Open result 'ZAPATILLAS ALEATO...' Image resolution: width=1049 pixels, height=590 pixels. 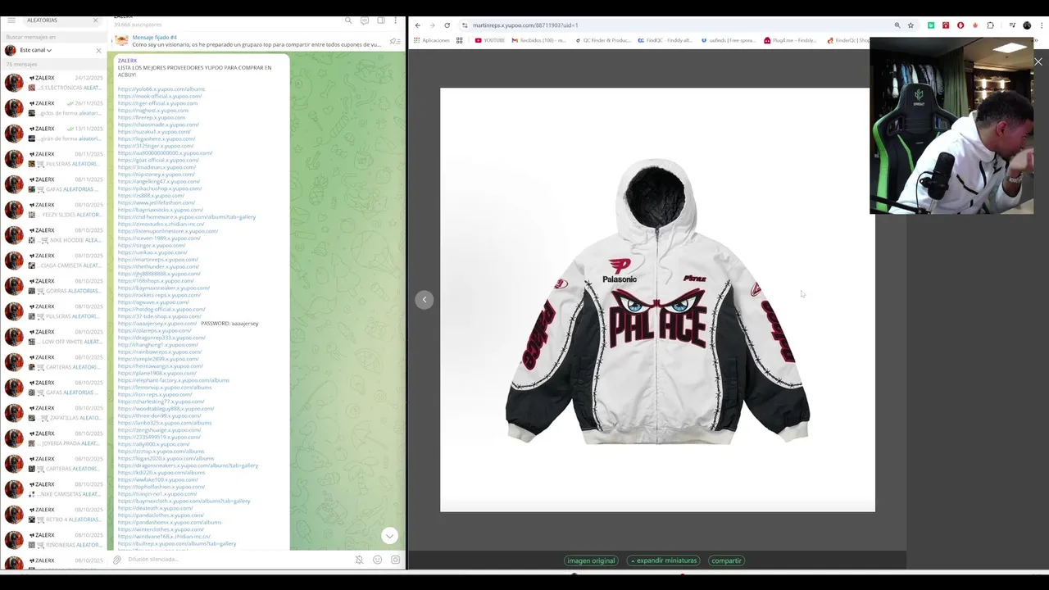(x=53, y=413)
